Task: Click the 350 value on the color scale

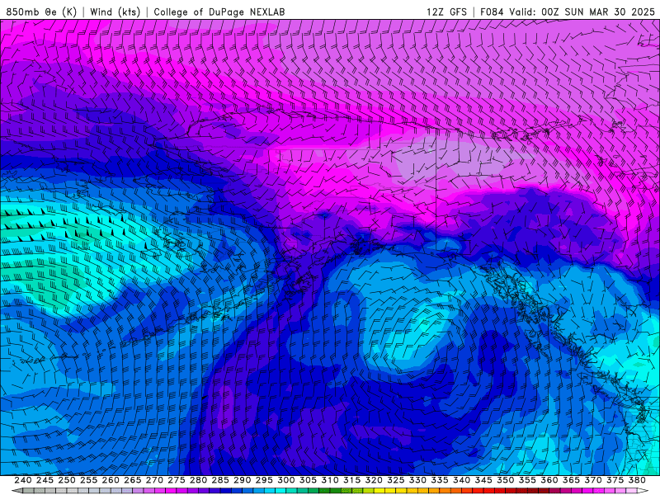Action: pos(505,480)
